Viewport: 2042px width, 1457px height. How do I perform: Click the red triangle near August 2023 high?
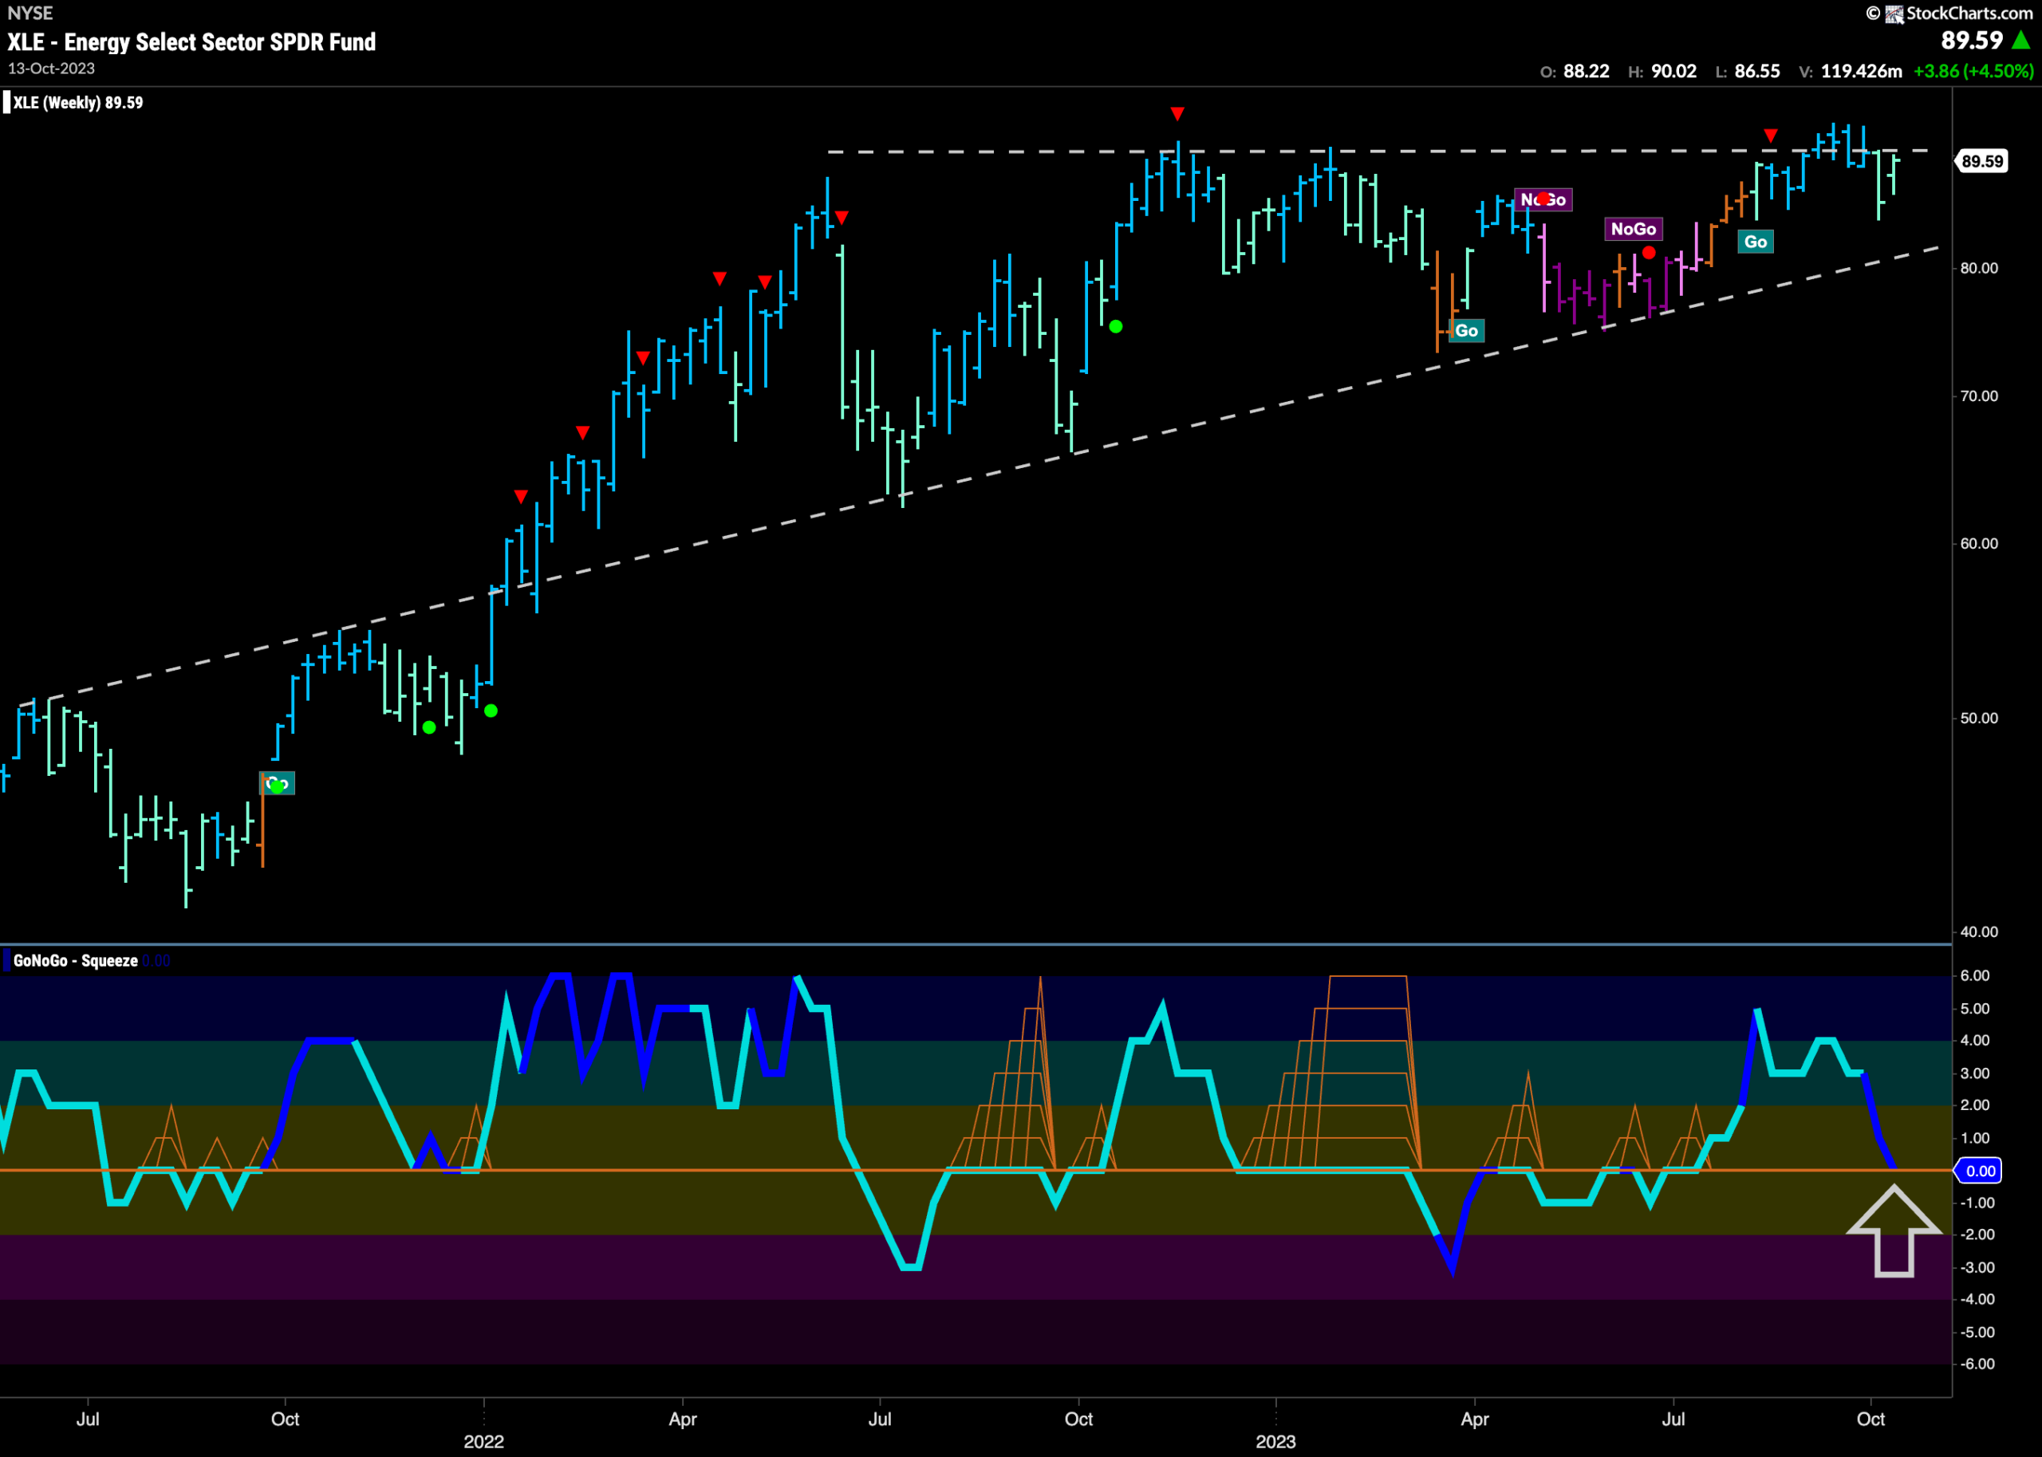tap(1770, 136)
